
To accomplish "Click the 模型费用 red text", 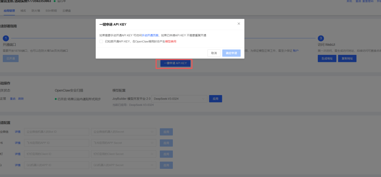I will (x=171, y=42).
